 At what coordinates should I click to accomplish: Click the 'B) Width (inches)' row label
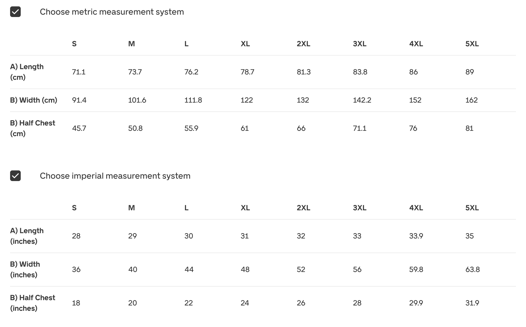pos(25,269)
